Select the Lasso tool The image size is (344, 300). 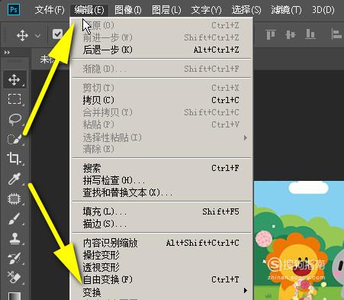click(14, 119)
